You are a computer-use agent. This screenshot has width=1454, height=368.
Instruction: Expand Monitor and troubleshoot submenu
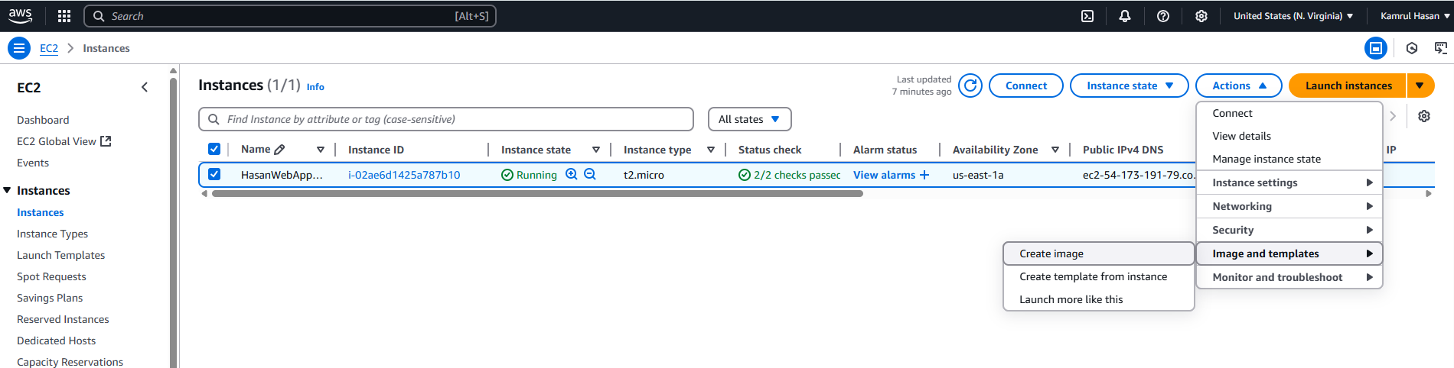point(1289,277)
